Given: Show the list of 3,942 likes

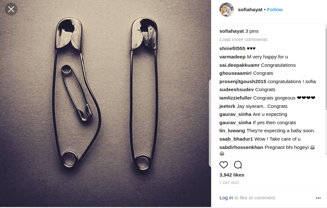Looking at the screenshot, I should coord(232,175).
